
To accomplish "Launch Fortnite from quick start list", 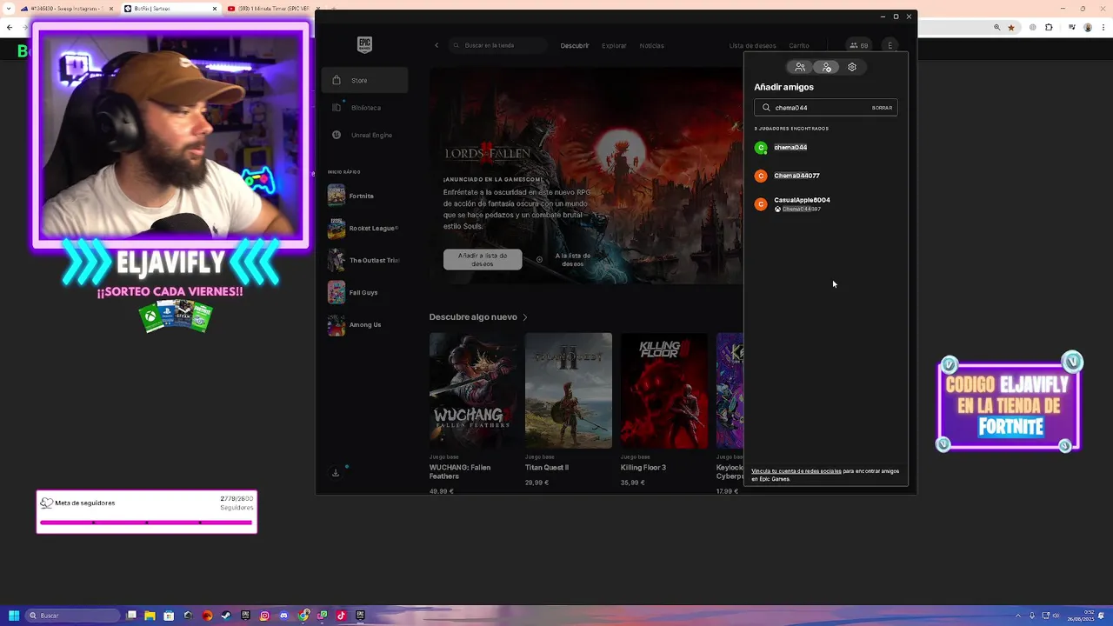I will click(x=363, y=196).
